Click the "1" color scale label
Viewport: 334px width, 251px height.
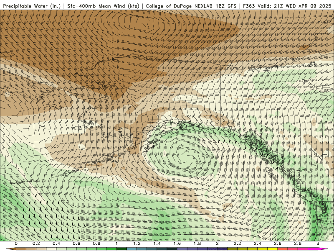click(x=116, y=243)
